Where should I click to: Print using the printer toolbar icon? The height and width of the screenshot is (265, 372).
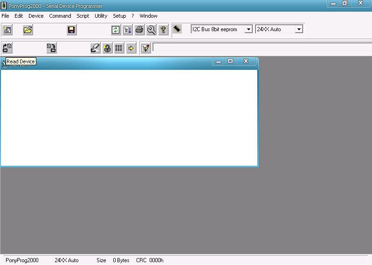click(139, 30)
